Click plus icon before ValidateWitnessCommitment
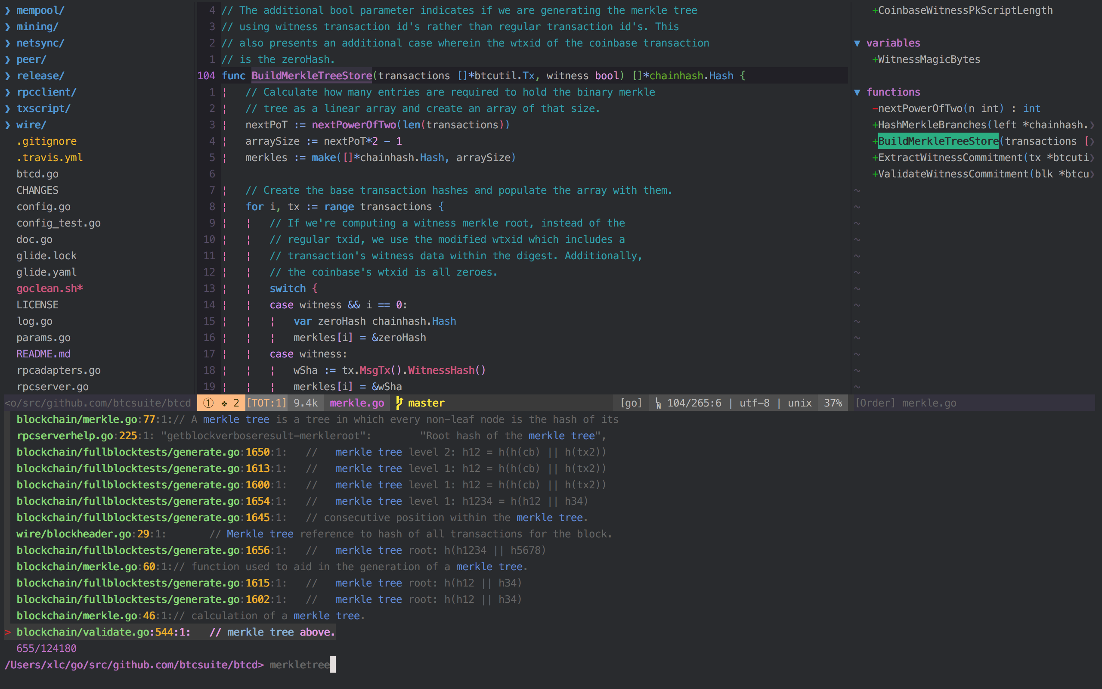Screen dimensions: 1102x689 (x=874, y=174)
